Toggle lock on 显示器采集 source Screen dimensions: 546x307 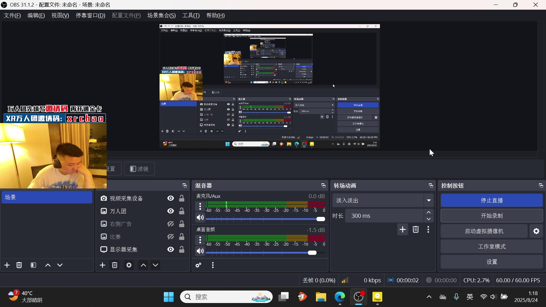pos(182,250)
